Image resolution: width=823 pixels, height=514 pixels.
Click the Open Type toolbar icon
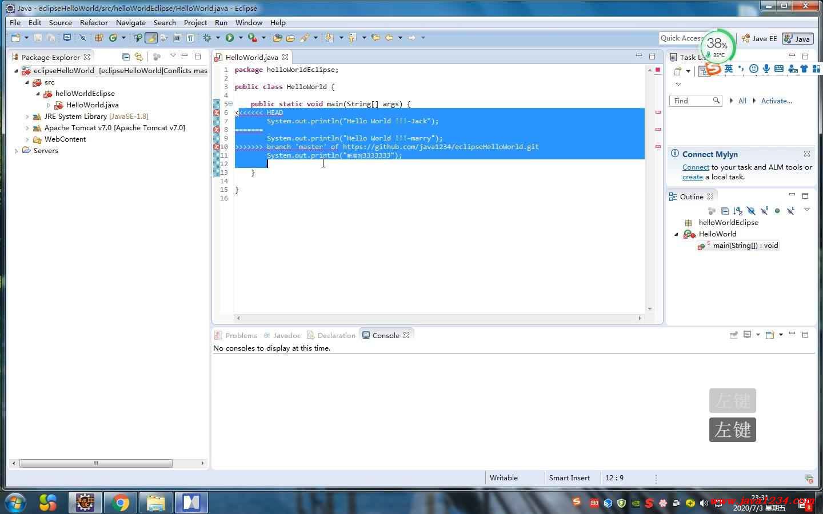[x=138, y=38]
